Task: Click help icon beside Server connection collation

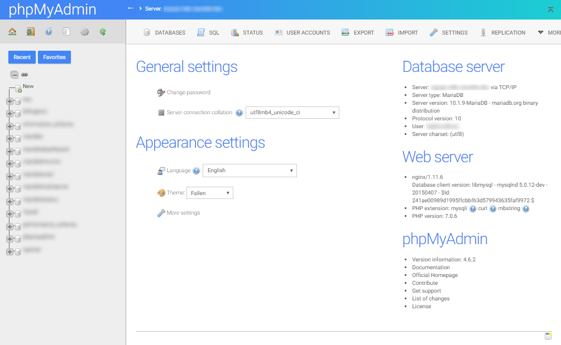Action: pos(239,113)
